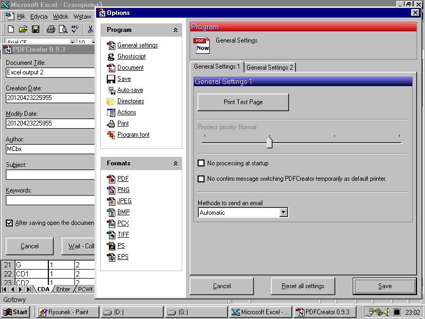Check No confirm message switching PDFCreator option

[201, 179]
